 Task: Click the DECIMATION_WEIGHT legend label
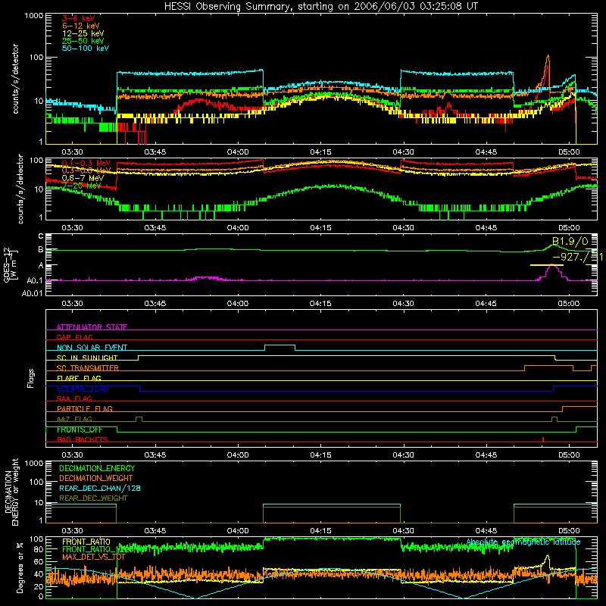[96, 479]
